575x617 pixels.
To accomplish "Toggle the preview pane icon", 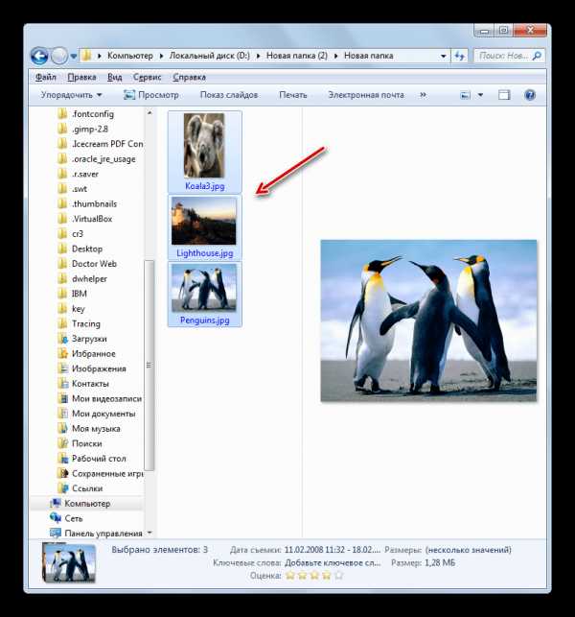I will click(x=504, y=95).
